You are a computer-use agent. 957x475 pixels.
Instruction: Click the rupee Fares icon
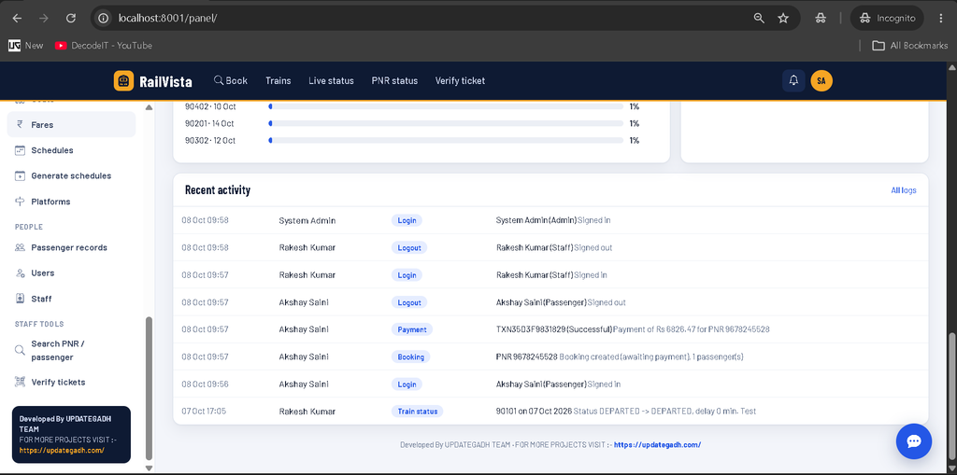pyautogui.click(x=20, y=124)
